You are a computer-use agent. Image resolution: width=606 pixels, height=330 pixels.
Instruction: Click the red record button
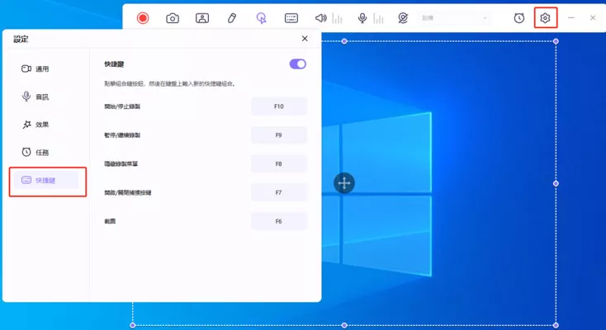coord(143,18)
